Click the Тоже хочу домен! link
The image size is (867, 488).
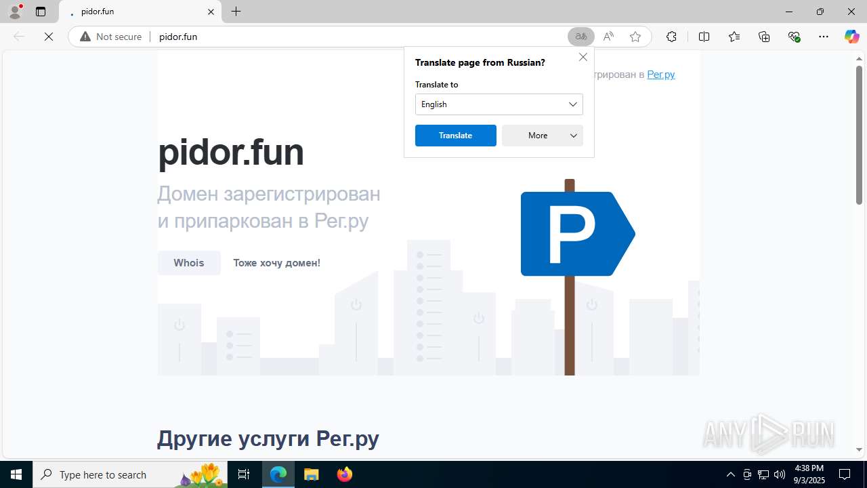276,263
